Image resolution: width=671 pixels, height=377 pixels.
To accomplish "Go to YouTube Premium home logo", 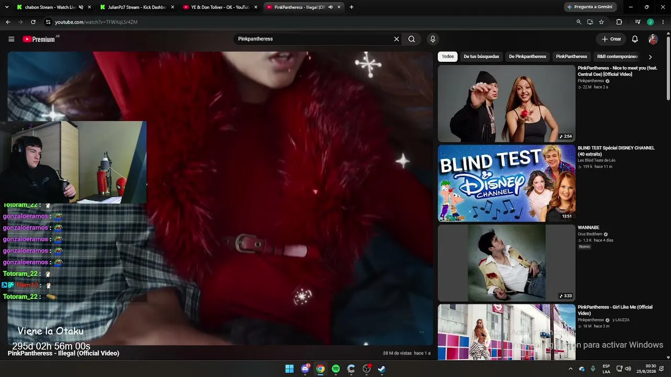I will tap(39, 39).
